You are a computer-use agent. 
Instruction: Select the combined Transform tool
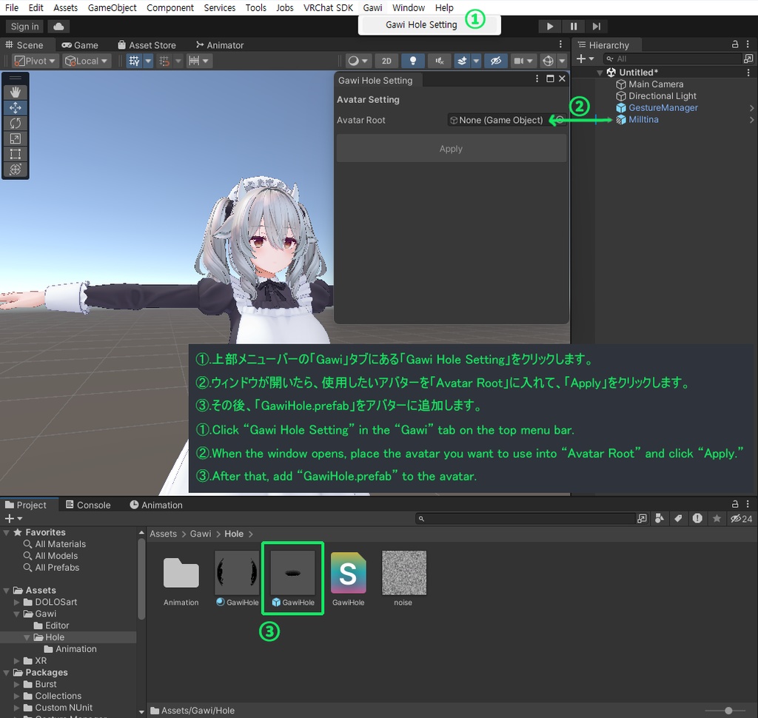[15, 170]
